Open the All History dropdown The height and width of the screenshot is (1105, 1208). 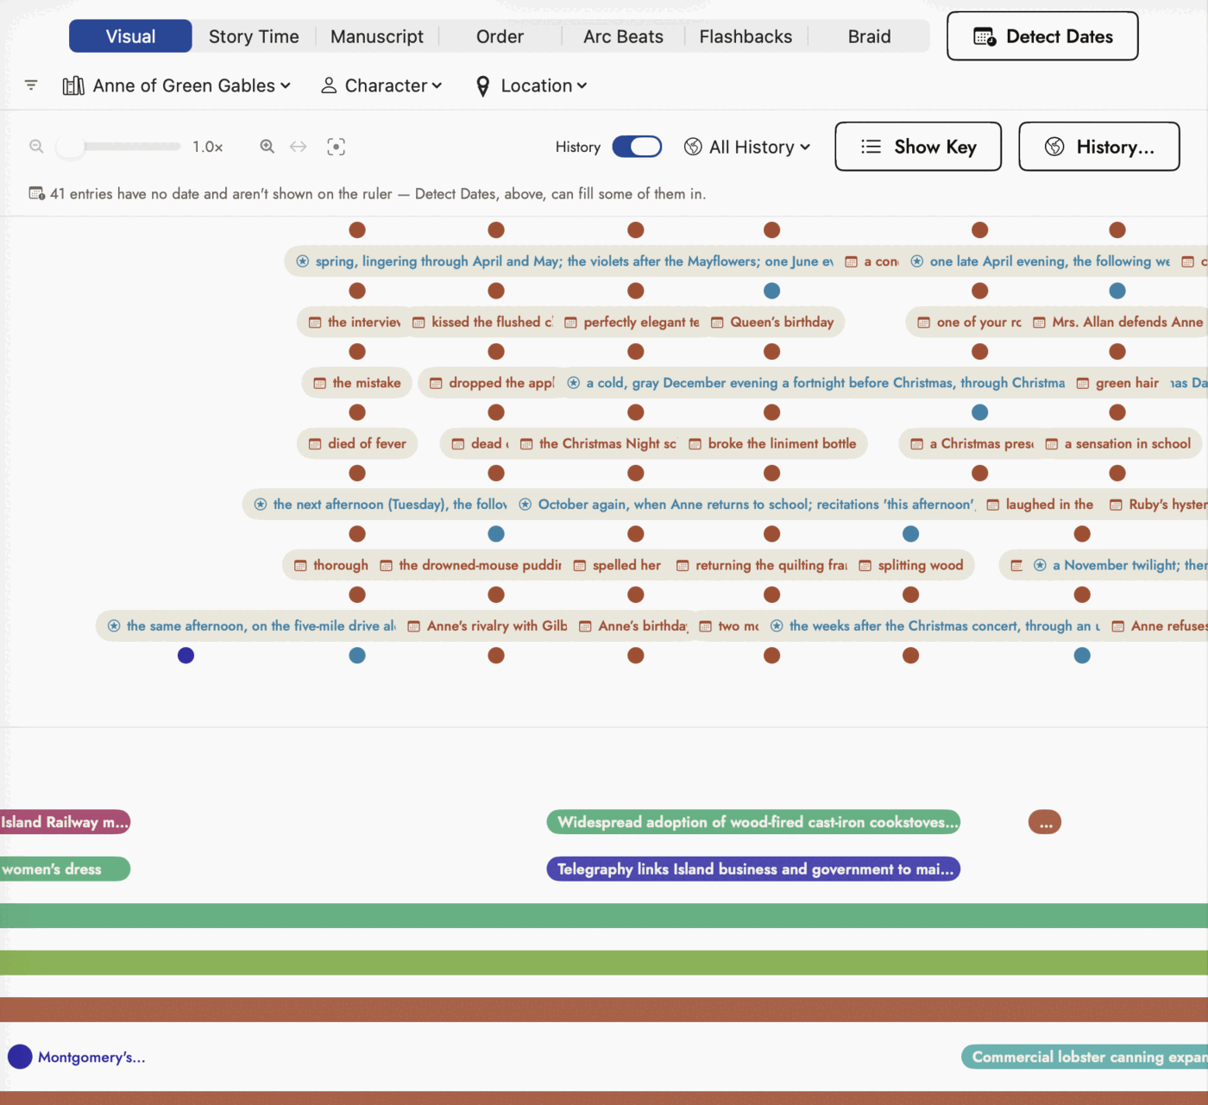747,147
